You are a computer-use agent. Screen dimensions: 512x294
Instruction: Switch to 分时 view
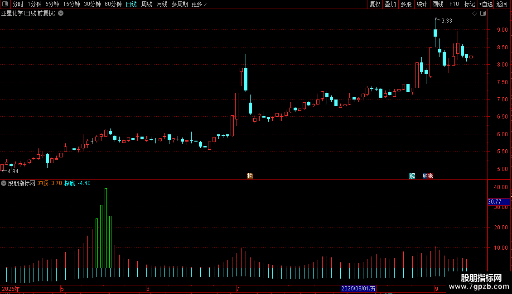point(18,4)
